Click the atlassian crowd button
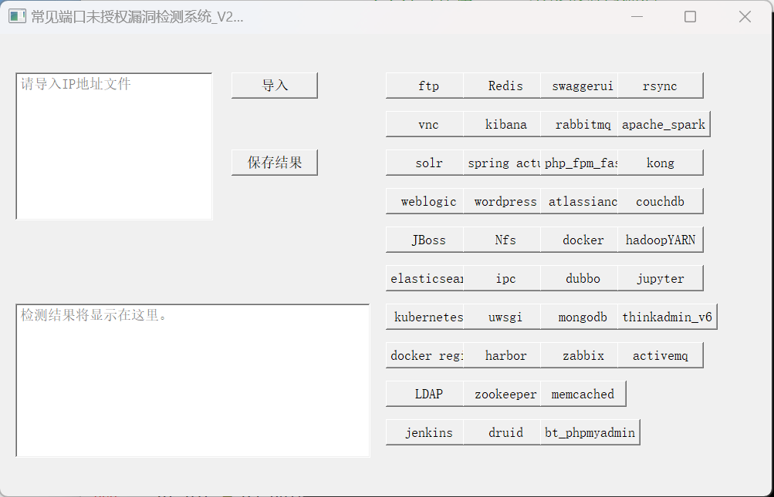 coord(579,200)
